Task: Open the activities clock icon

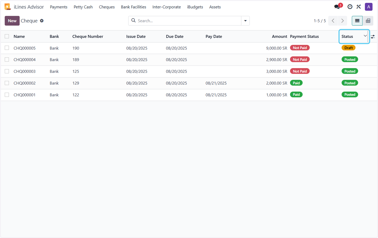Action: [x=350, y=7]
